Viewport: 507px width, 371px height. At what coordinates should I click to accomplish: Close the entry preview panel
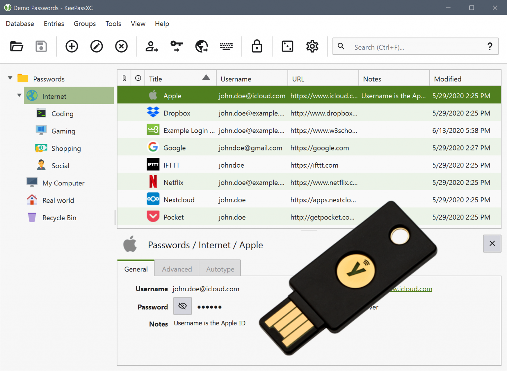[x=492, y=243]
